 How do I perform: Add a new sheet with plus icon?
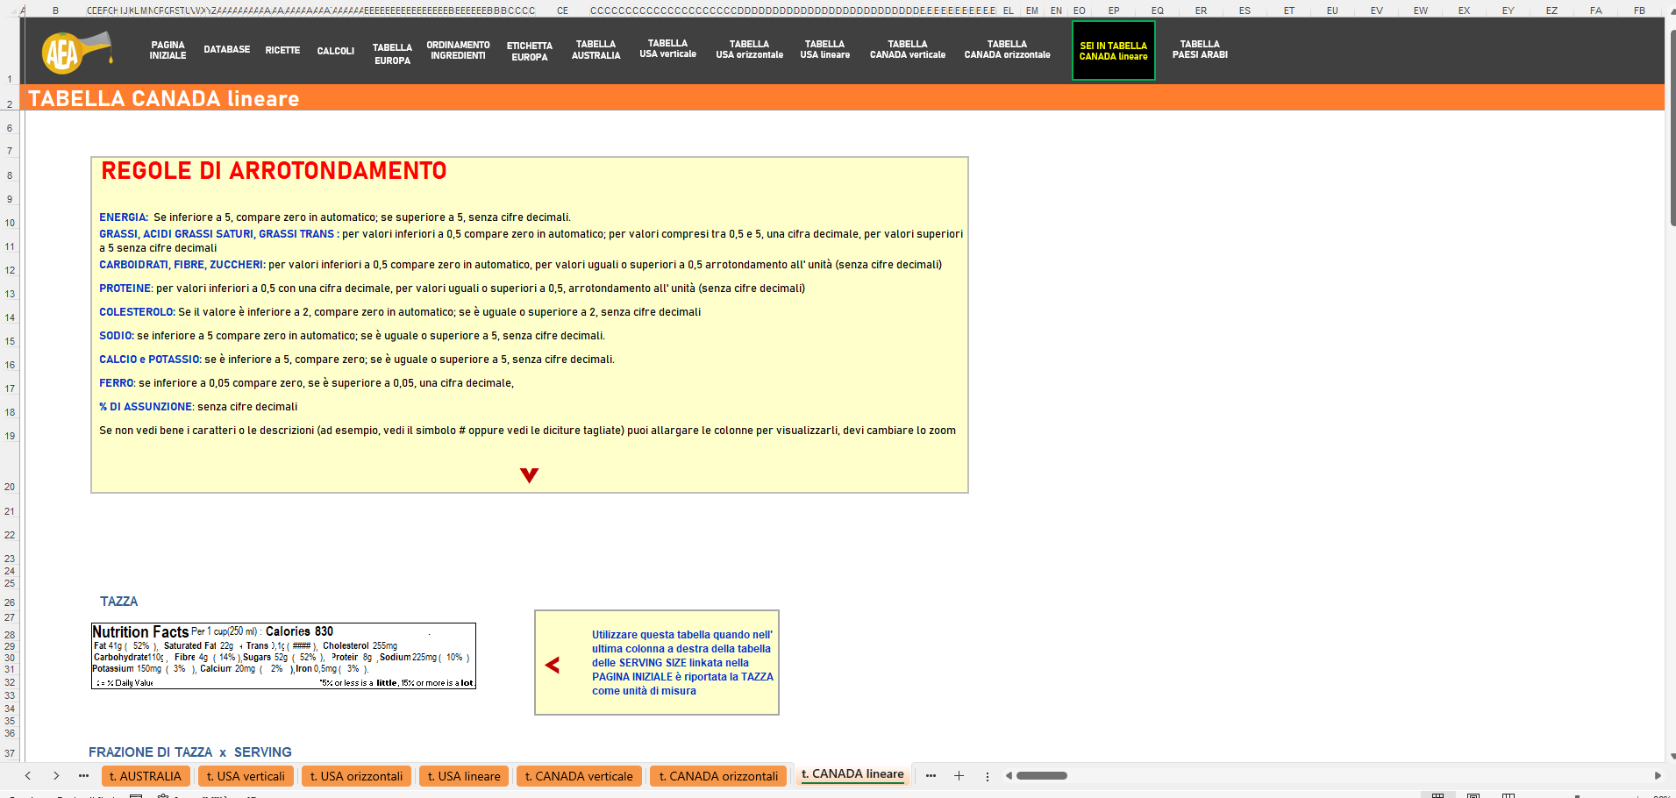pos(959,775)
